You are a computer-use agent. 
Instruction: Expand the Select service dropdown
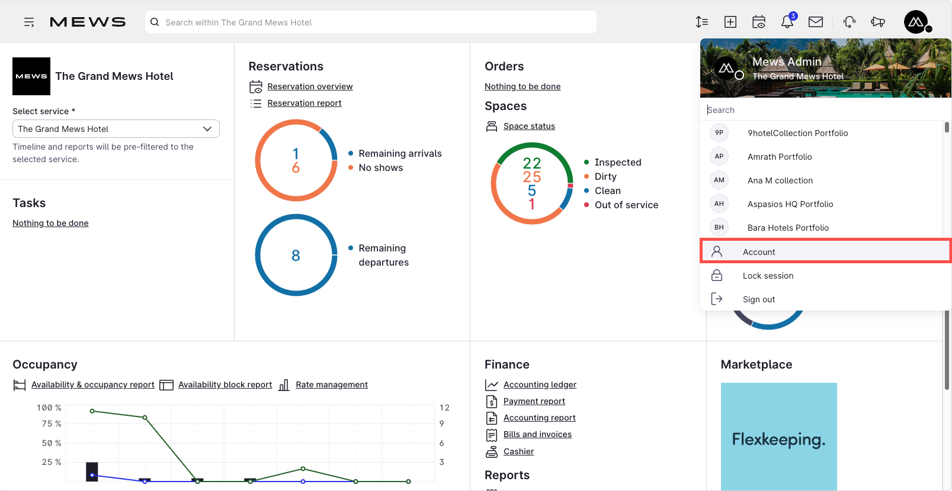(x=116, y=129)
